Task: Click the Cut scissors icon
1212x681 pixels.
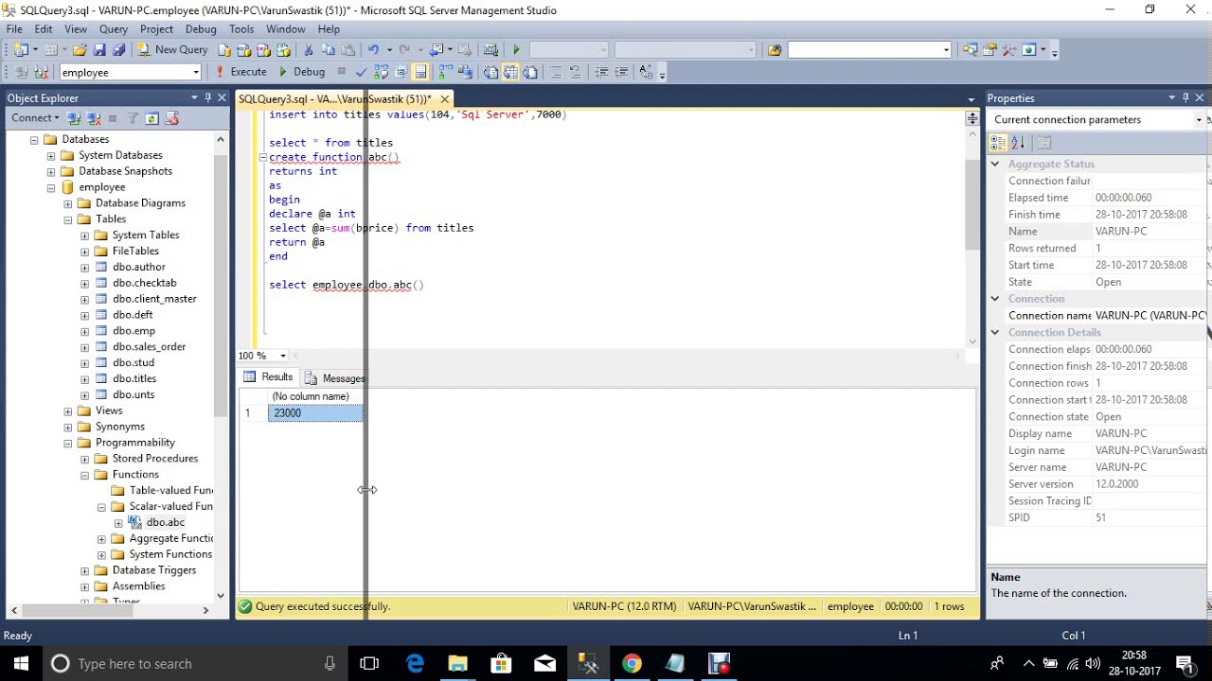Action: [x=308, y=49]
